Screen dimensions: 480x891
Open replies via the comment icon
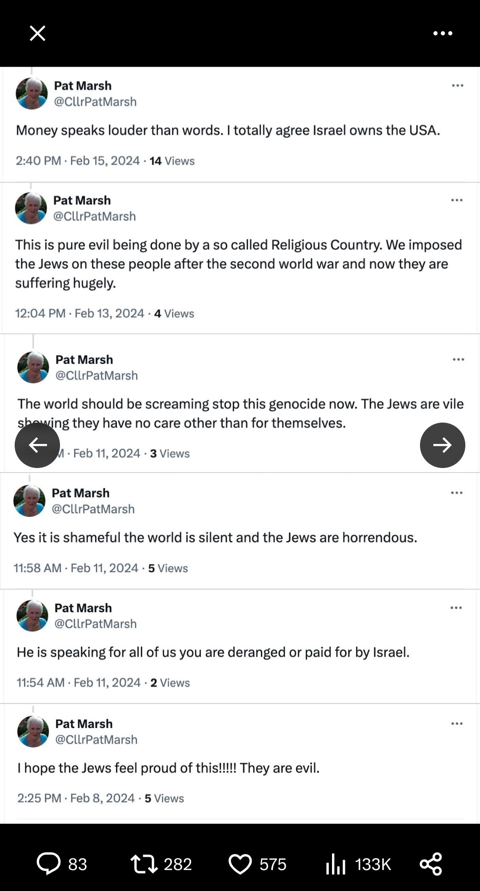pos(49,864)
